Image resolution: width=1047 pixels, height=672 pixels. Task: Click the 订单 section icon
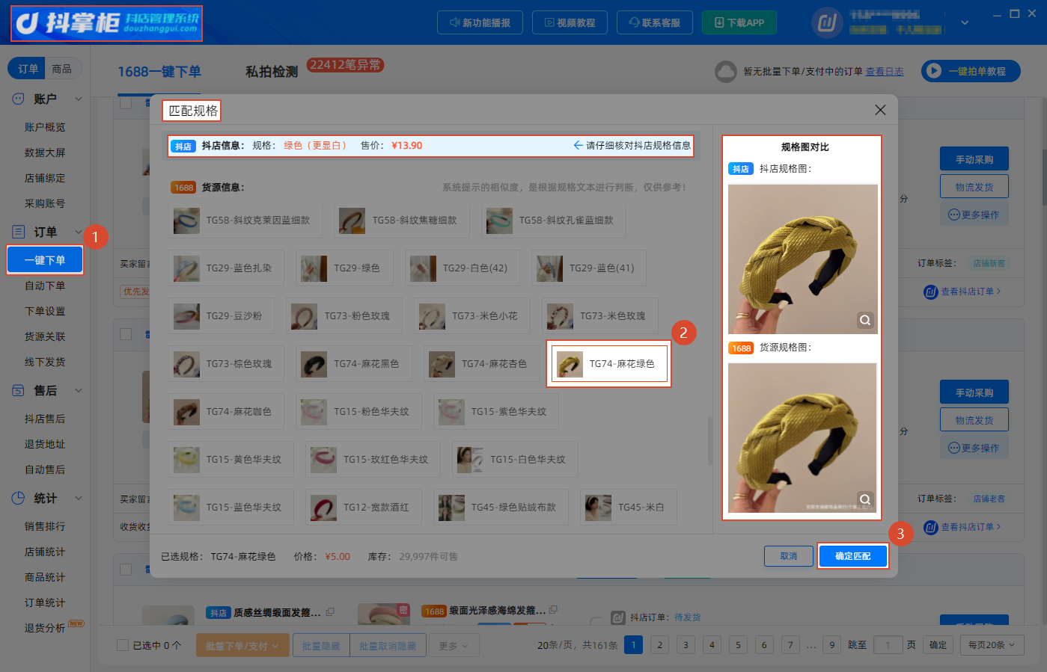(x=18, y=232)
